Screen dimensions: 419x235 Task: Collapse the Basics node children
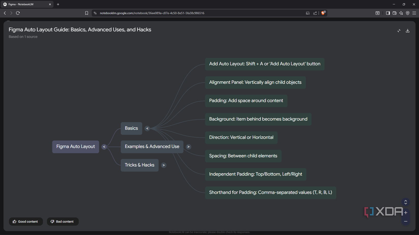point(147,128)
